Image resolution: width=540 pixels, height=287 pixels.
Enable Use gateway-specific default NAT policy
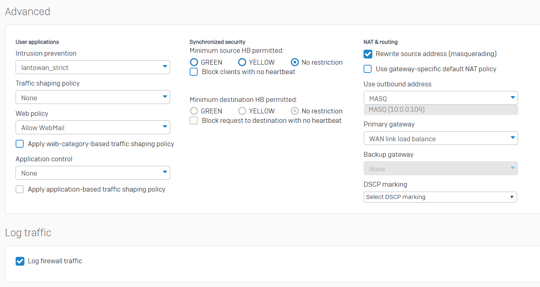(368, 69)
